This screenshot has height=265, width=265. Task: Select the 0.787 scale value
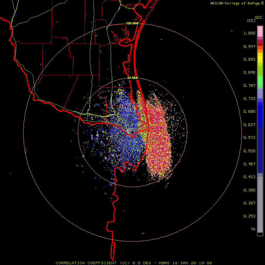[x=249, y=85]
